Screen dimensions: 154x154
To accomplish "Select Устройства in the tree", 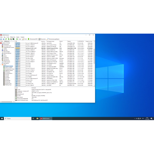I will (x=6, y=57).
